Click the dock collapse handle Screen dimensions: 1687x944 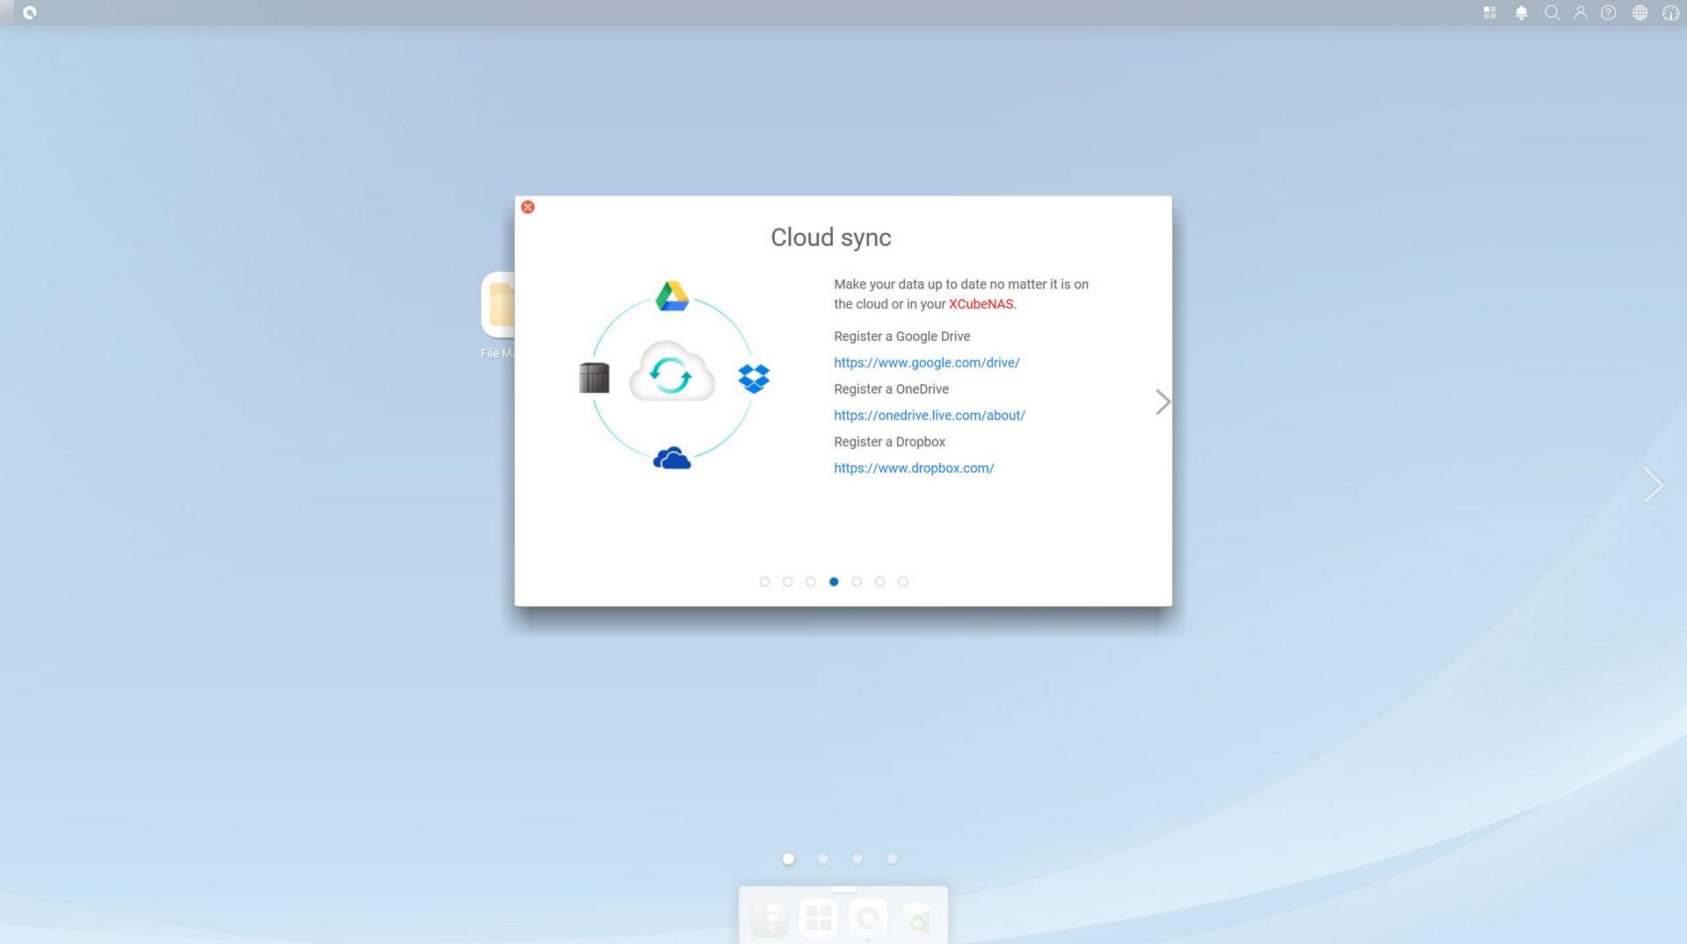(x=843, y=890)
